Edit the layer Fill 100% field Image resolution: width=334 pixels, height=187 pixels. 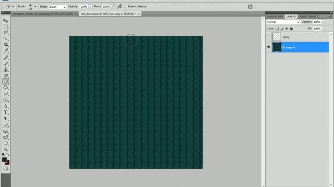point(317,29)
